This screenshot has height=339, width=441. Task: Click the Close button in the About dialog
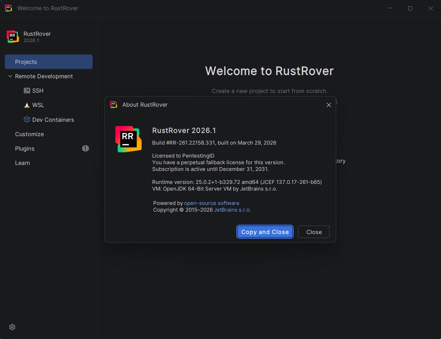pyautogui.click(x=314, y=232)
